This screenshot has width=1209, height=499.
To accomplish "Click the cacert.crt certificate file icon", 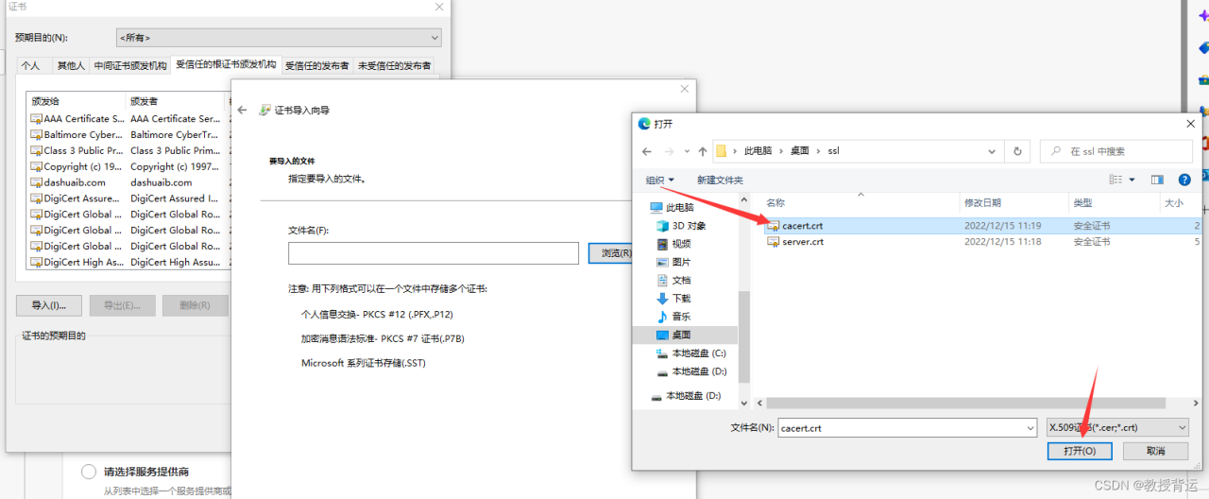I will [773, 226].
